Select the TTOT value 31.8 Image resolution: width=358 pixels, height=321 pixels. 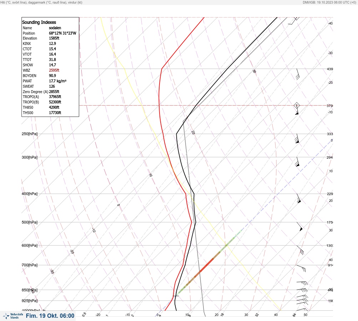point(52,60)
